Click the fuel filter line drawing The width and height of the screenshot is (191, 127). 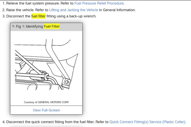coord(46,65)
